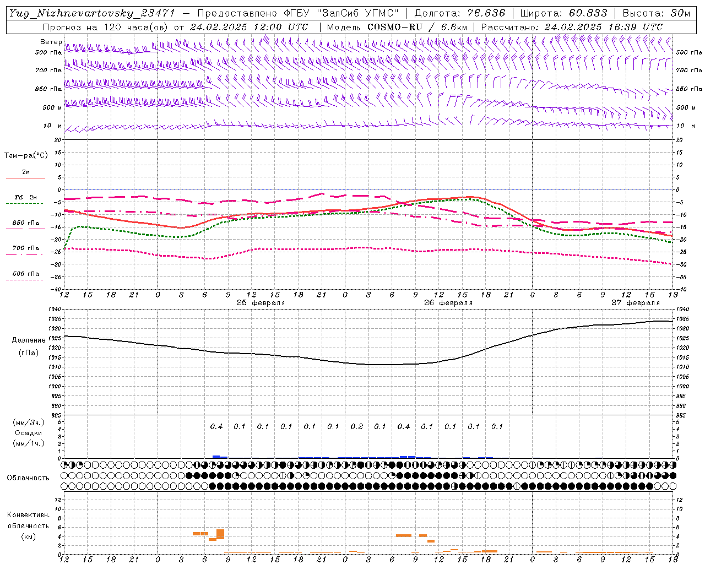Image resolution: width=705 pixels, height=564 pixels.
Task: Click the 26 февраля date label
Action: click(448, 303)
